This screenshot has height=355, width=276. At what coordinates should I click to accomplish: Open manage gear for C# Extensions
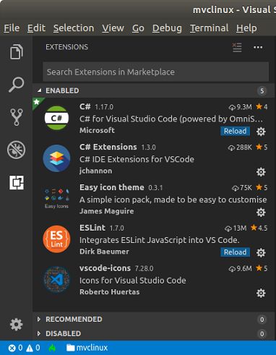pos(261,172)
